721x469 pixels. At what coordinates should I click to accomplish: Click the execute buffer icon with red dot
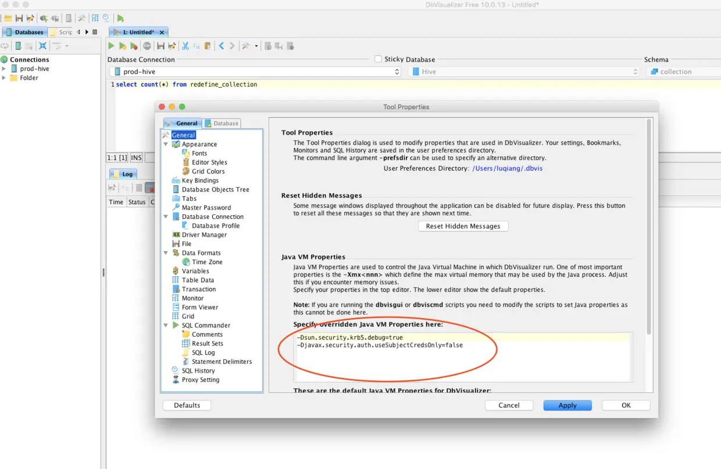coord(134,46)
